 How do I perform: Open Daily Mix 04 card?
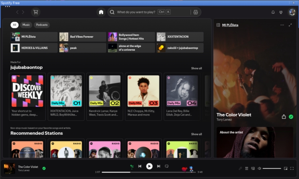coord(182,97)
